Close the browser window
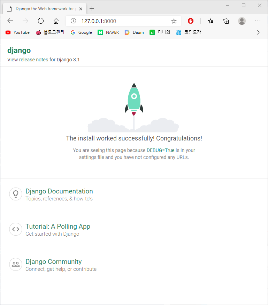The width and height of the screenshot is (268, 305). click(259, 5)
